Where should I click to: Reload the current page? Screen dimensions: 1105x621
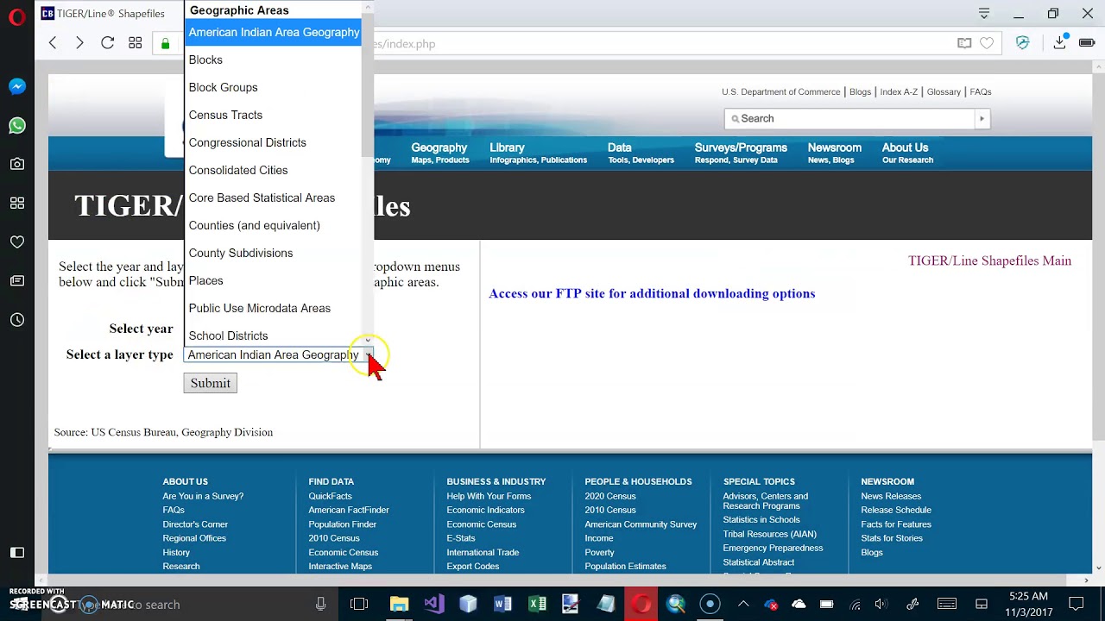tap(107, 43)
